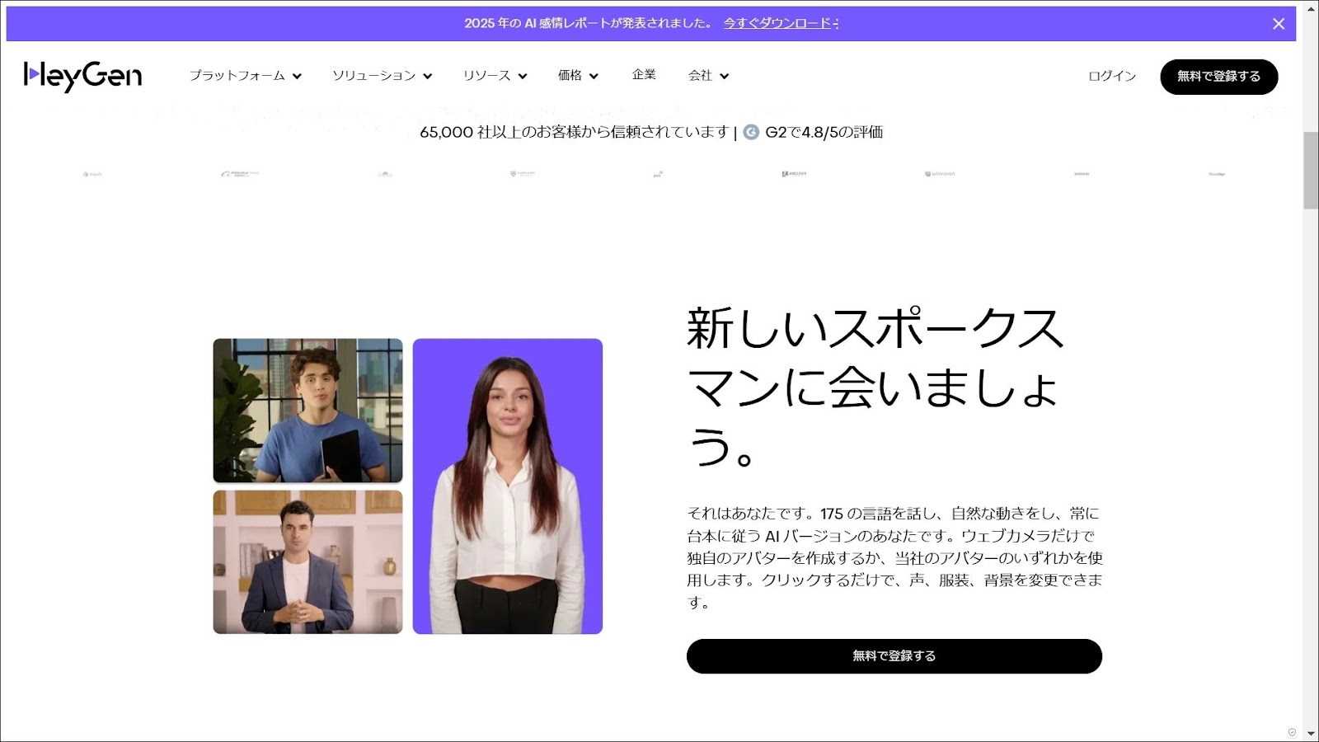
Task: Select the woman in white shirt avatar
Action: click(508, 486)
